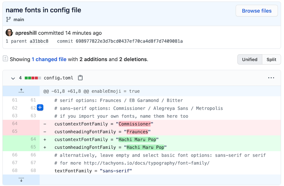Click the red-green diffstat color blocks
The height and width of the screenshot is (186, 284).
tap(32, 78)
